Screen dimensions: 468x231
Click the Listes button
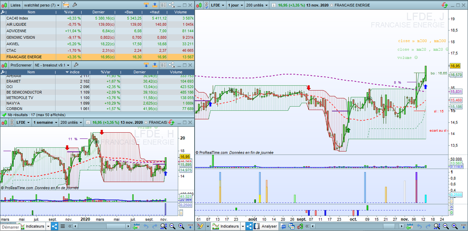(x=16, y=5)
